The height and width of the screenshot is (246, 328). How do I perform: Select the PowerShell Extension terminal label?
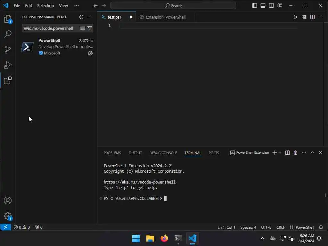pos(250,153)
